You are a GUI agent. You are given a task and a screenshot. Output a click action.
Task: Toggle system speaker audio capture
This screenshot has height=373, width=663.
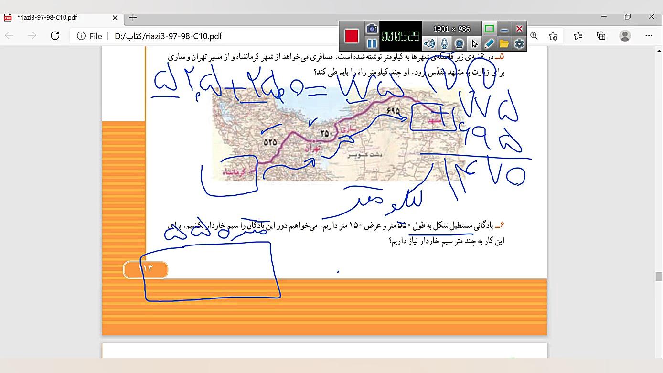pos(429,44)
